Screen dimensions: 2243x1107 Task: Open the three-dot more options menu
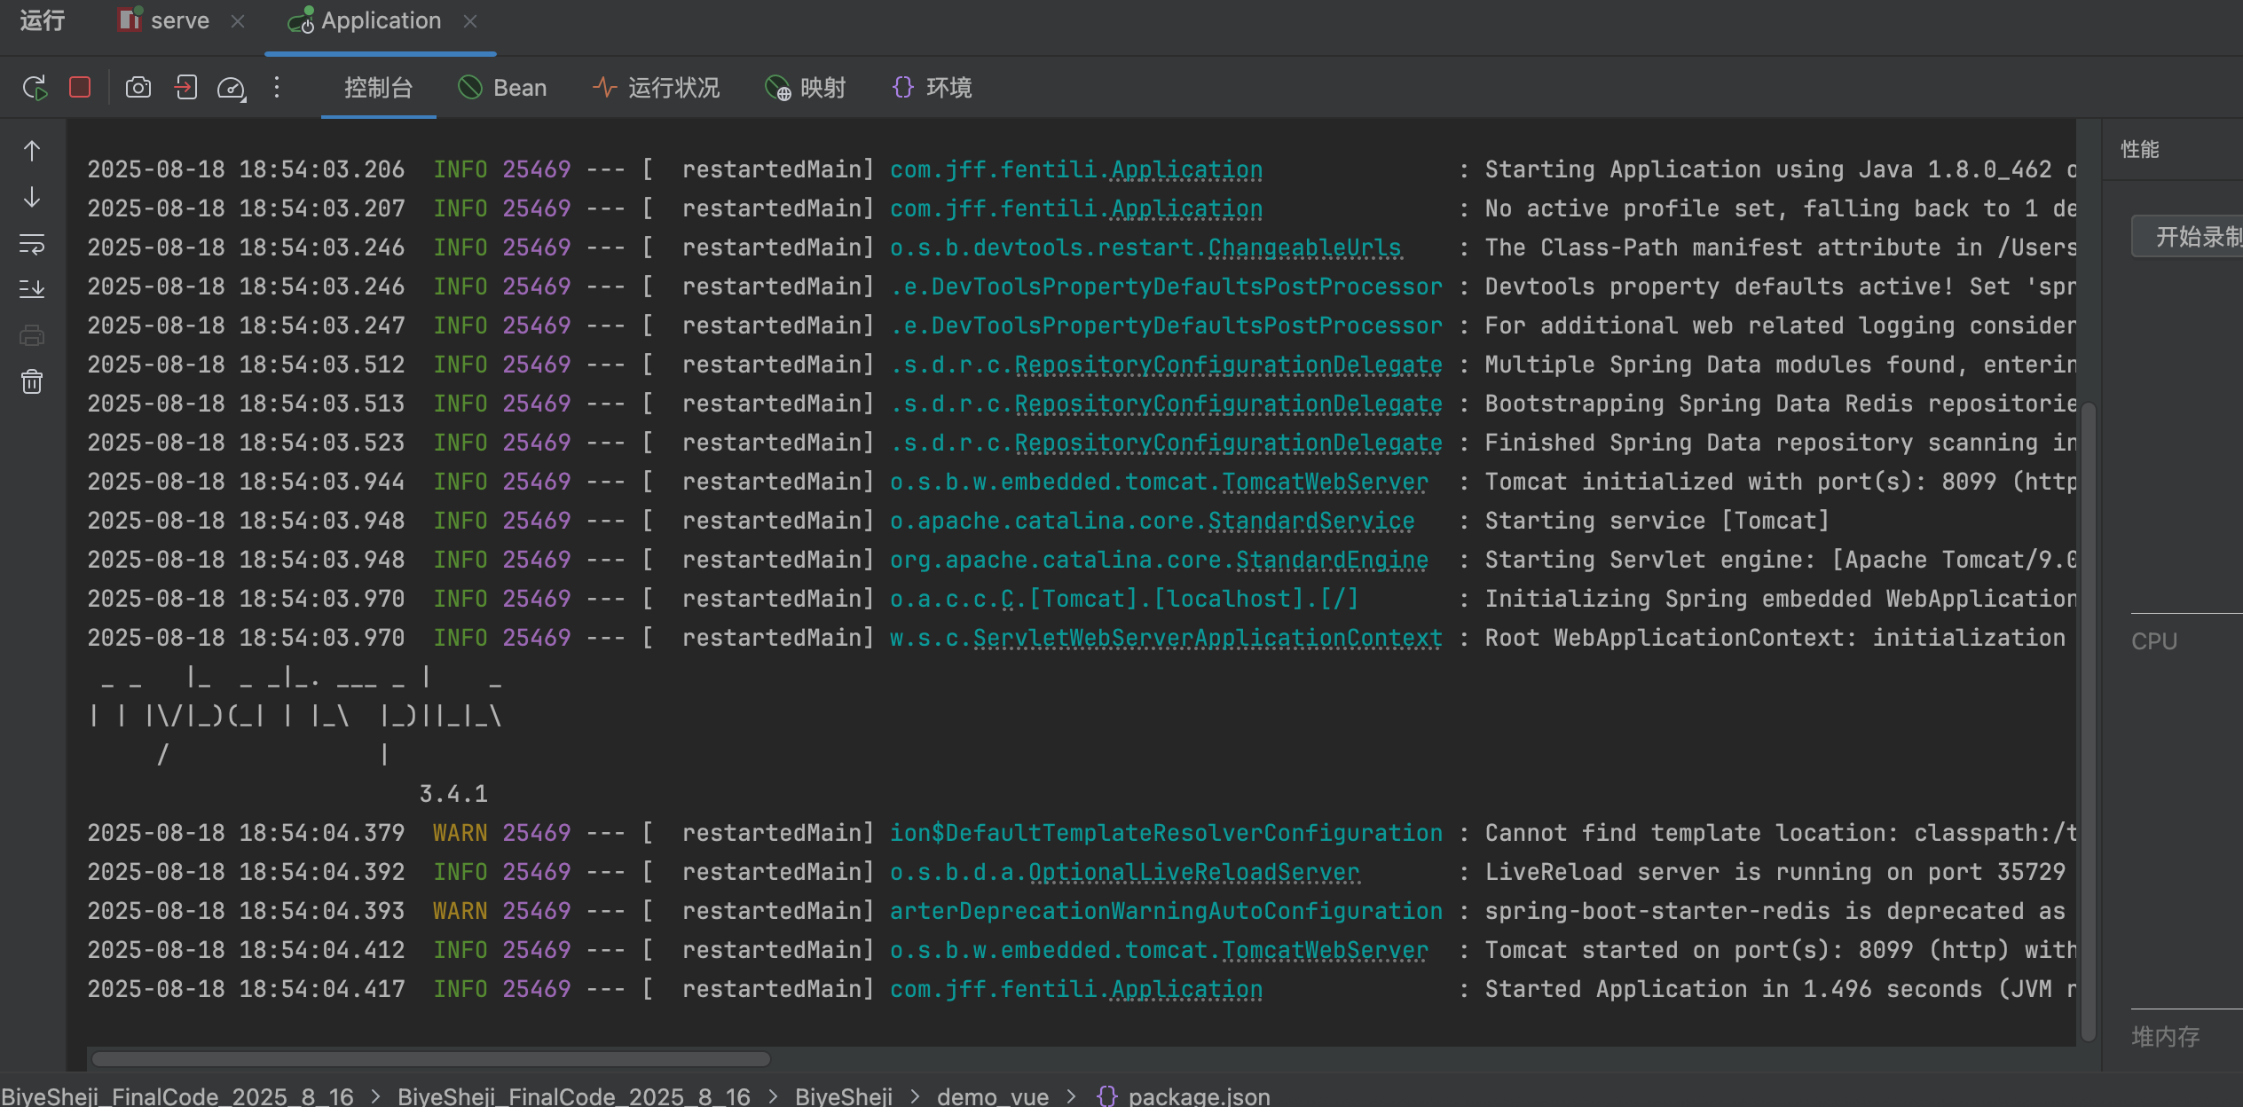277,87
